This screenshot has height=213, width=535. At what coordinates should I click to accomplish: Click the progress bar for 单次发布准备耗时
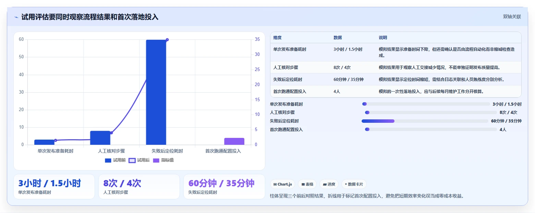pyautogui.click(x=426, y=104)
